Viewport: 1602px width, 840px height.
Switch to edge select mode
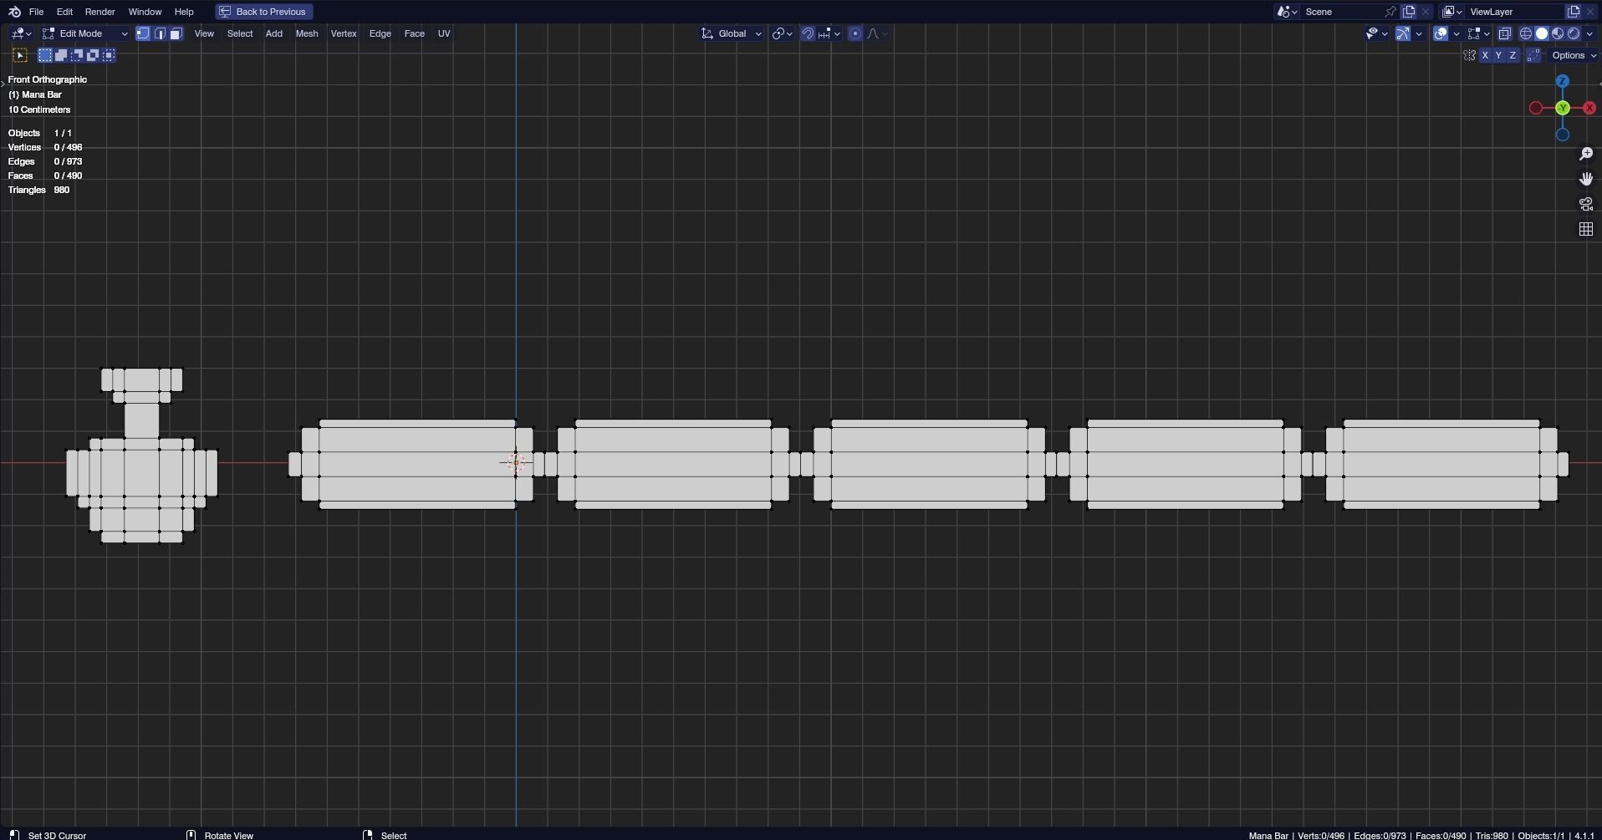(160, 33)
